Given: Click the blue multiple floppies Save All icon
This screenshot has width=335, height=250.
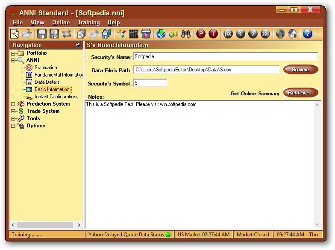Looking at the screenshot, I should pos(106,34).
